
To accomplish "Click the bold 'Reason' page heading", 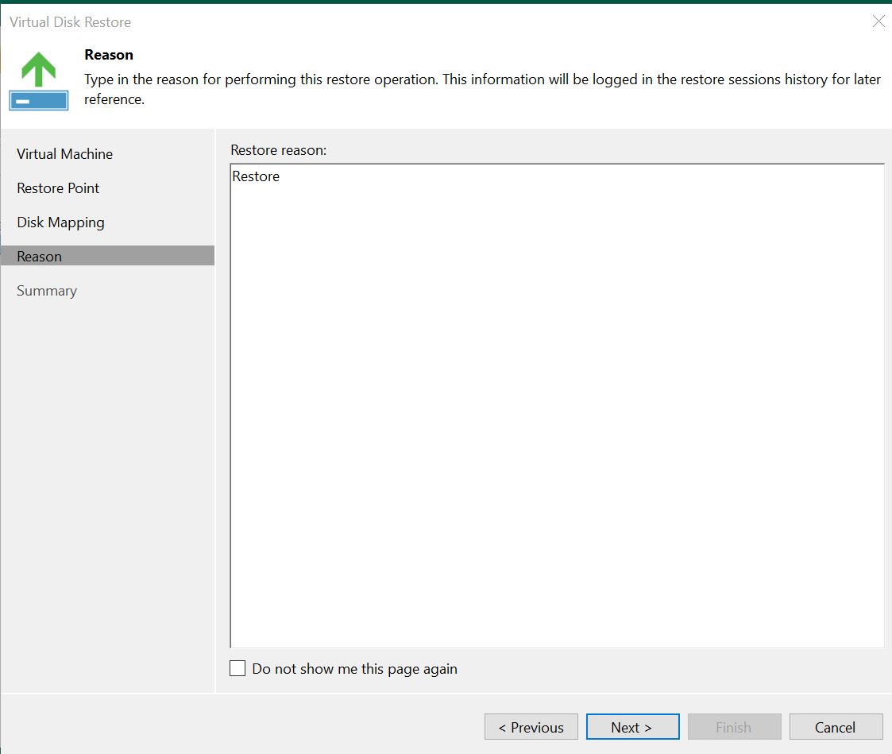I will [x=109, y=55].
